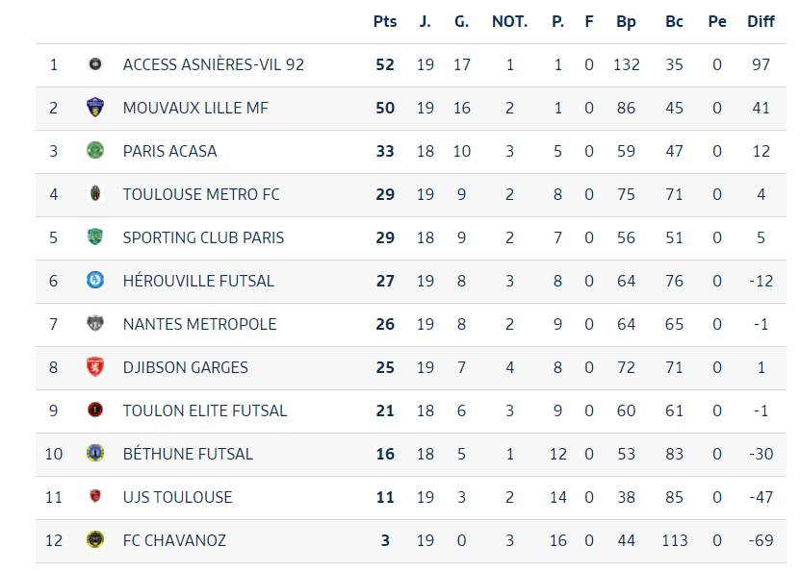The width and height of the screenshot is (800, 572).
Task: Select the Pts column header
Action: [385, 21]
